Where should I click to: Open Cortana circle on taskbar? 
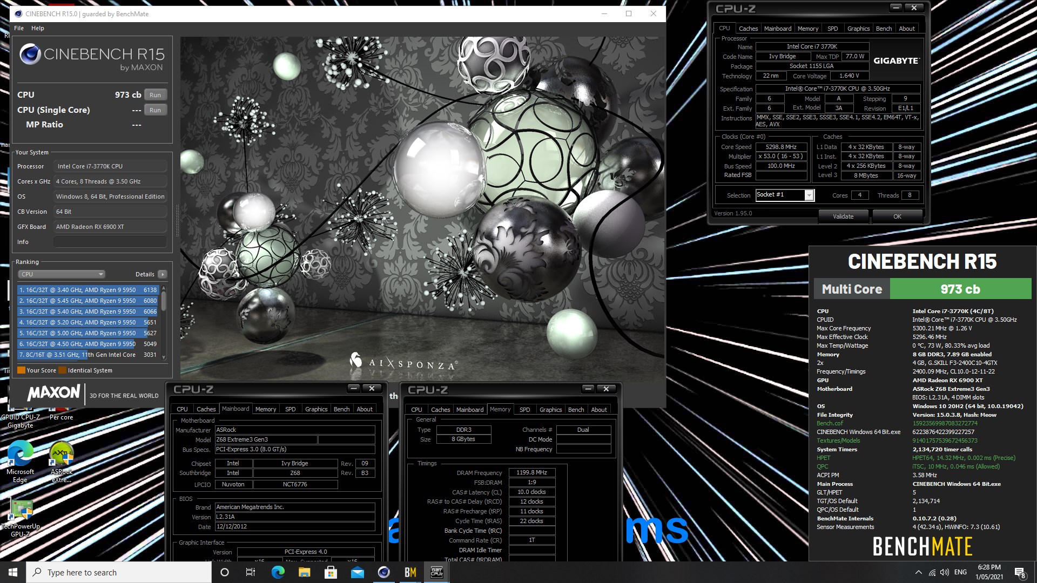225,572
